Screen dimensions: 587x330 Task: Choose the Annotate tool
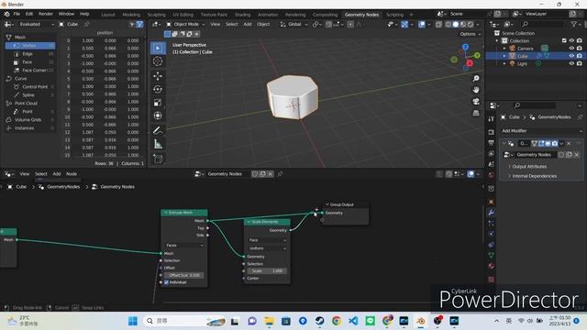tap(158, 130)
